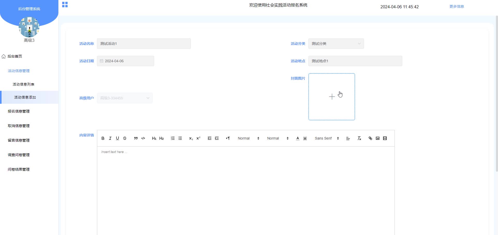The height and width of the screenshot is (235, 498).
Task: Click the home icon beside 后台首页
Action: [4, 56]
